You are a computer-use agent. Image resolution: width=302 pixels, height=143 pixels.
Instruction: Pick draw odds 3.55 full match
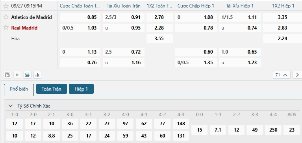coord(159,39)
